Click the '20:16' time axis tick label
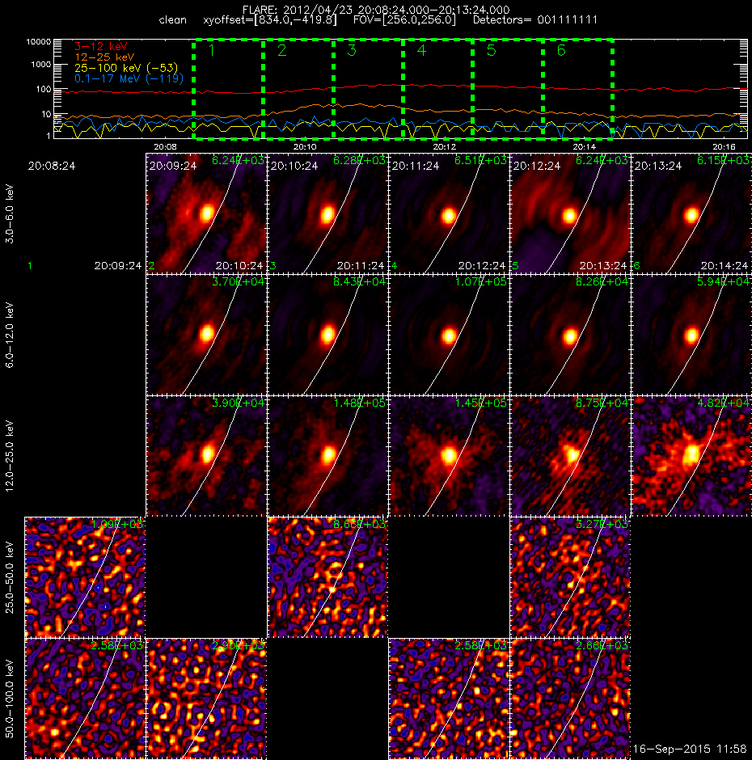The width and height of the screenshot is (752, 760). click(724, 146)
